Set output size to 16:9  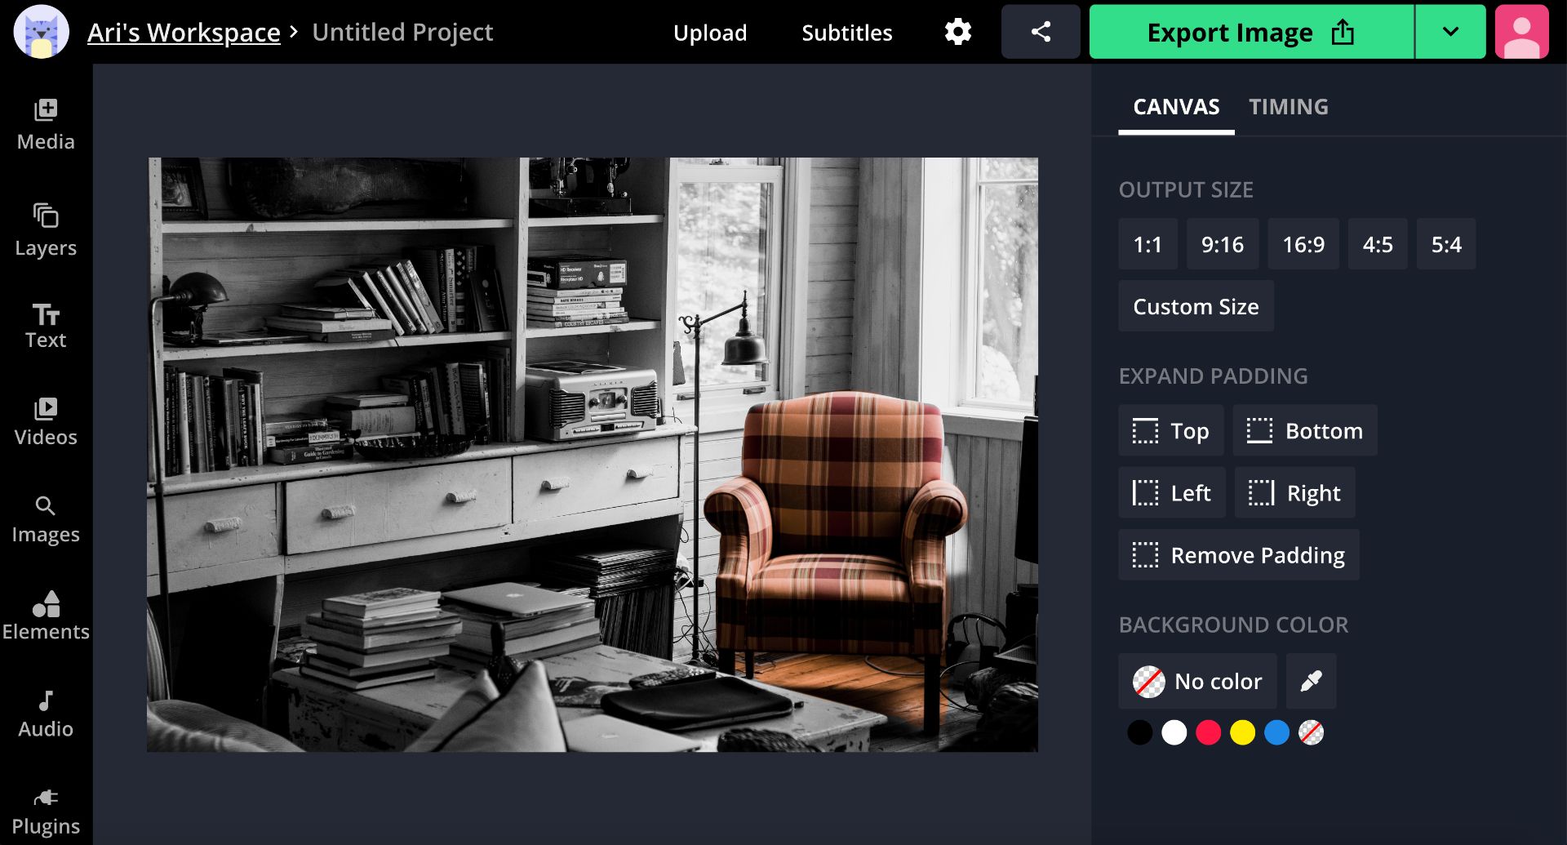coord(1303,244)
